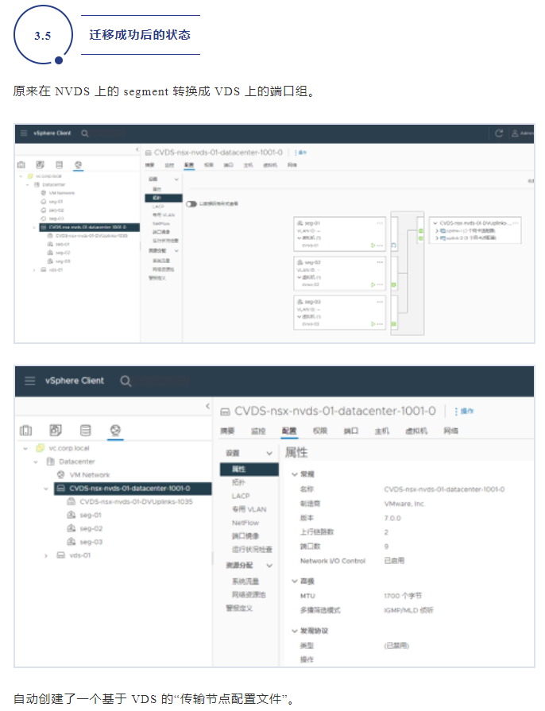This screenshot has height=711, width=545.
Task: Open the hamburger menu in the topology screenshot
Action: [24, 133]
